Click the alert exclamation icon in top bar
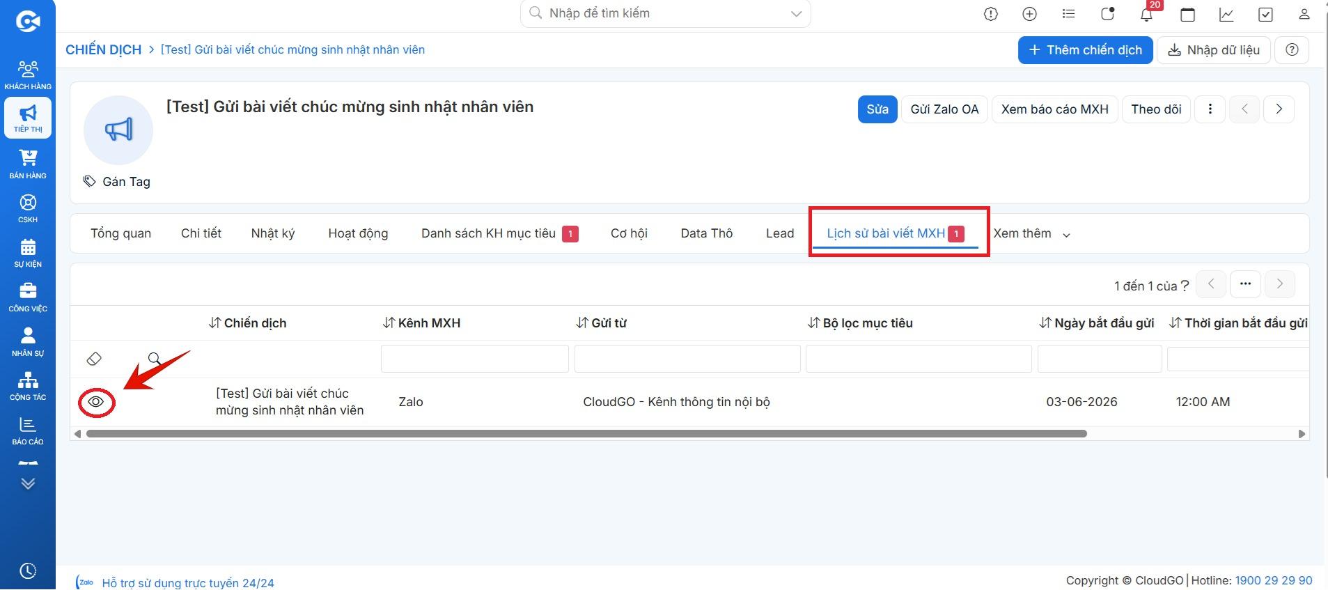Viewport: 1328px width, 590px height. click(x=990, y=14)
